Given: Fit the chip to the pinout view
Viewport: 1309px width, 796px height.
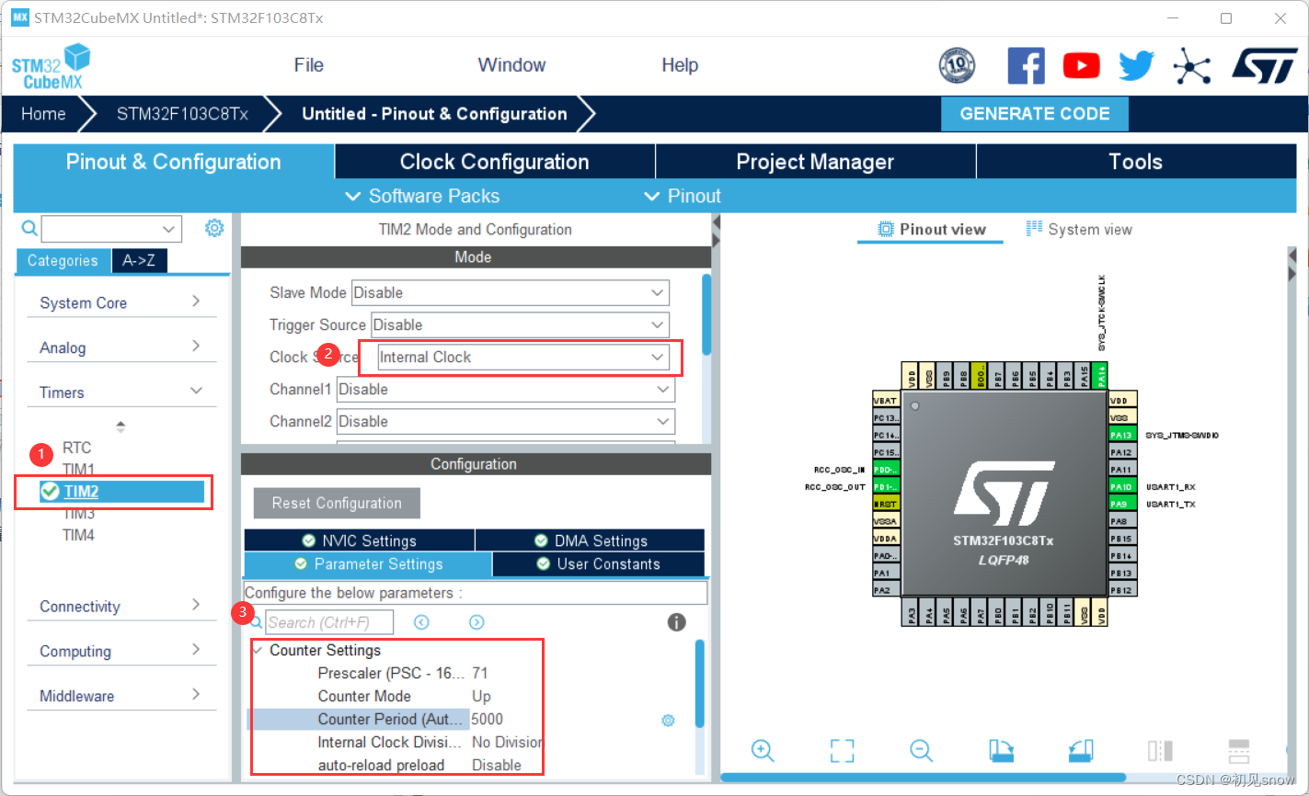Looking at the screenshot, I should 842,751.
